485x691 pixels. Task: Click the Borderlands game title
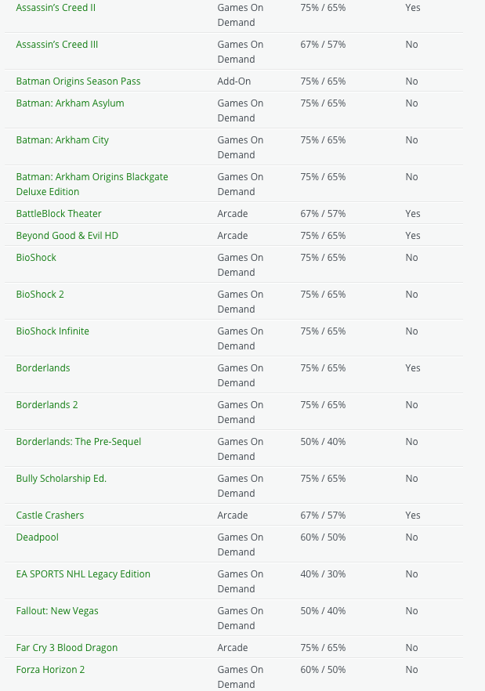pyautogui.click(x=43, y=368)
